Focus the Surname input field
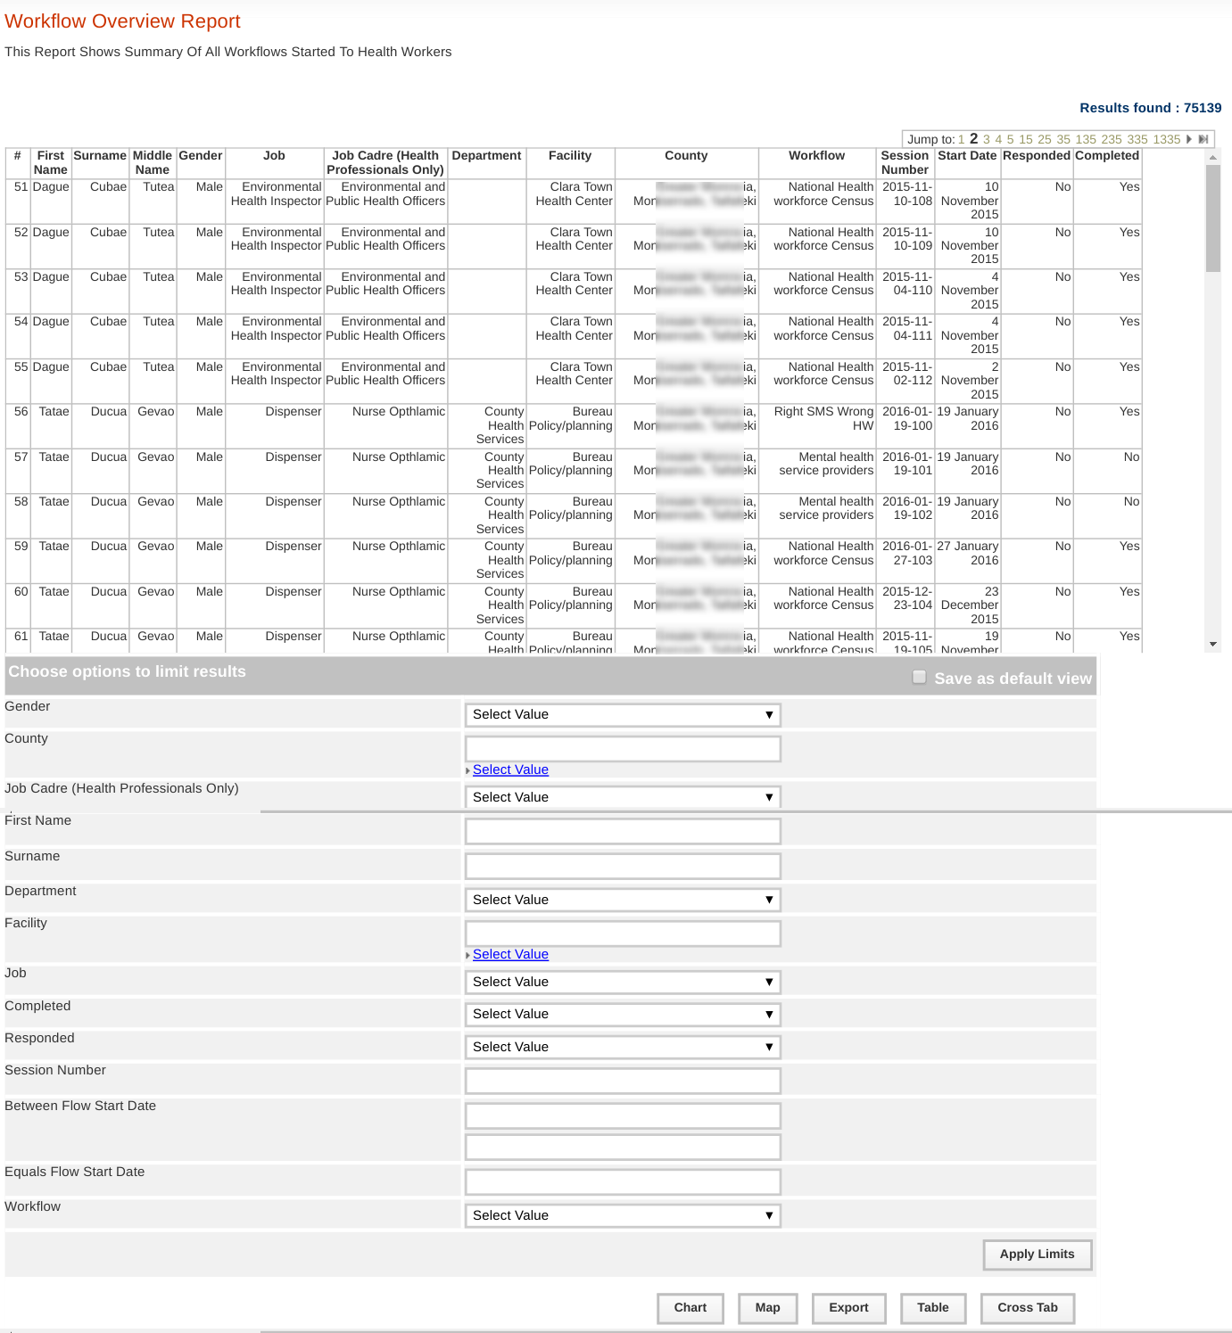This screenshot has height=1333, width=1232. 623,866
